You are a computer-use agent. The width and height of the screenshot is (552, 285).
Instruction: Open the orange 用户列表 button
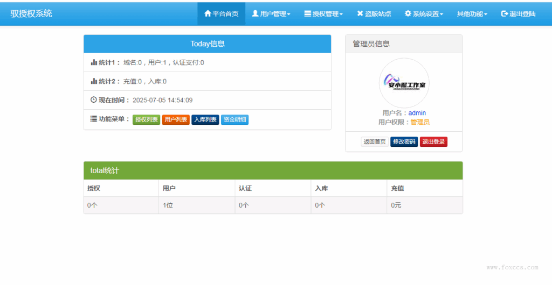click(176, 120)
